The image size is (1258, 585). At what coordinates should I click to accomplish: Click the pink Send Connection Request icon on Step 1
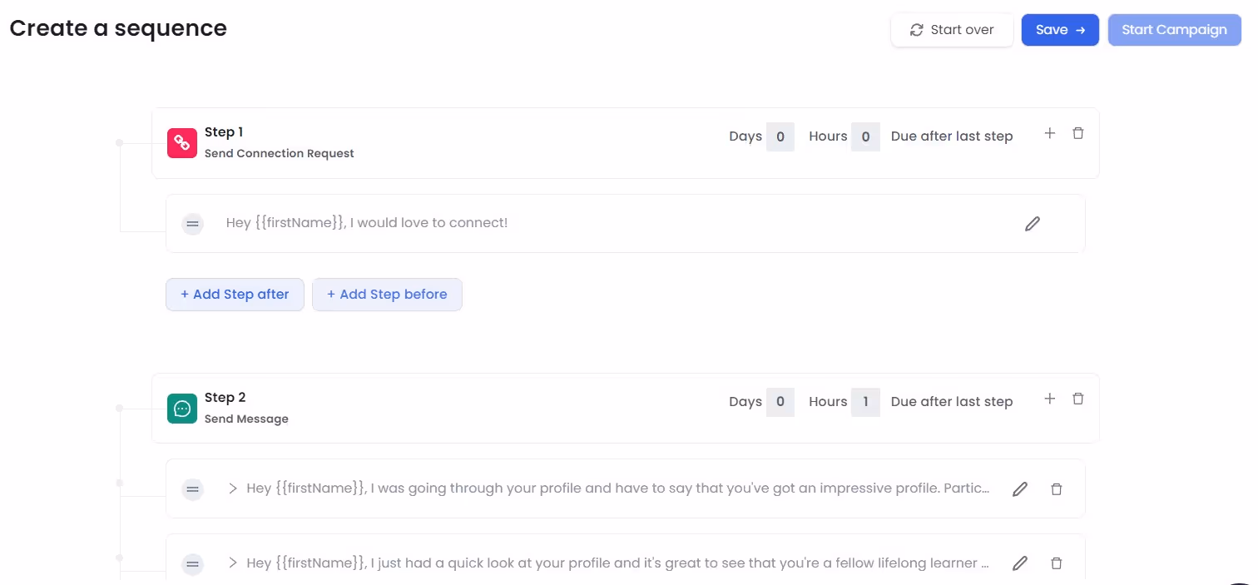(x=181, y=142)
